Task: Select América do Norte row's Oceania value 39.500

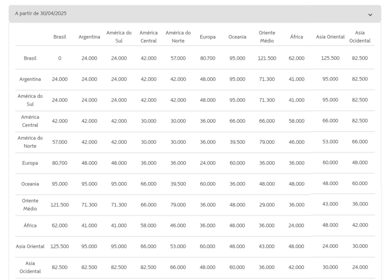Action: [x=237, y=142]
